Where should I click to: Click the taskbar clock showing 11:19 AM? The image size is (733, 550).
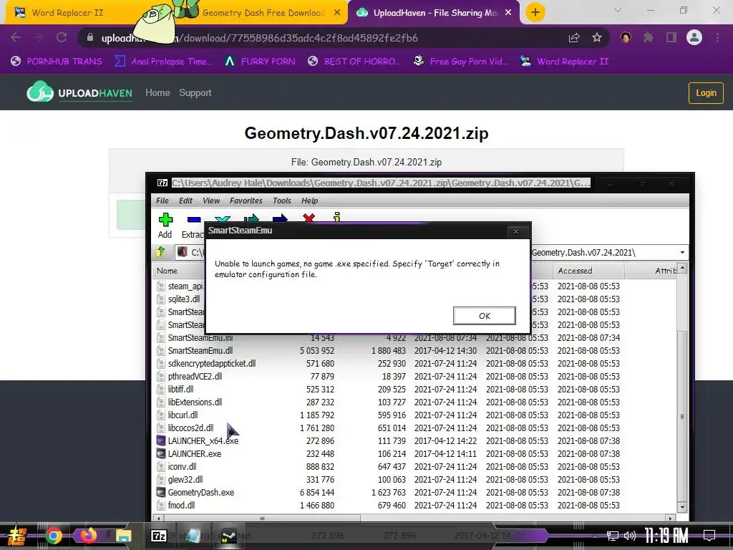point(666,535)
